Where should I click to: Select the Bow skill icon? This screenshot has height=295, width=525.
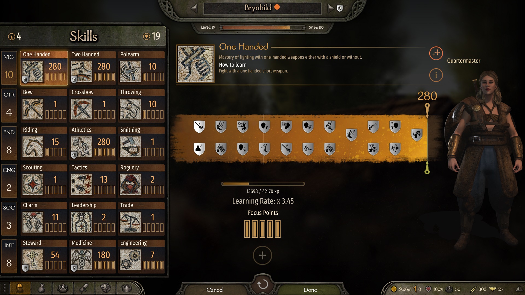tap(33, 109)
